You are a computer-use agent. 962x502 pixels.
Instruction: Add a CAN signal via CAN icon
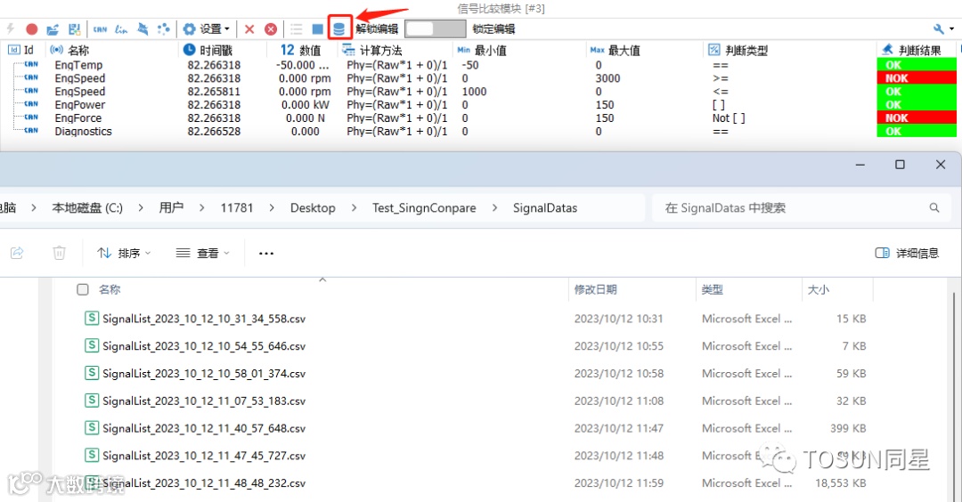pyautogui.click(x=100, y=28)
